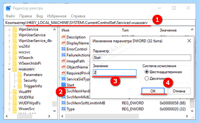Collapse the wuauserv tree node
This screenshot has height=123, width=199.
coord(9,69)
